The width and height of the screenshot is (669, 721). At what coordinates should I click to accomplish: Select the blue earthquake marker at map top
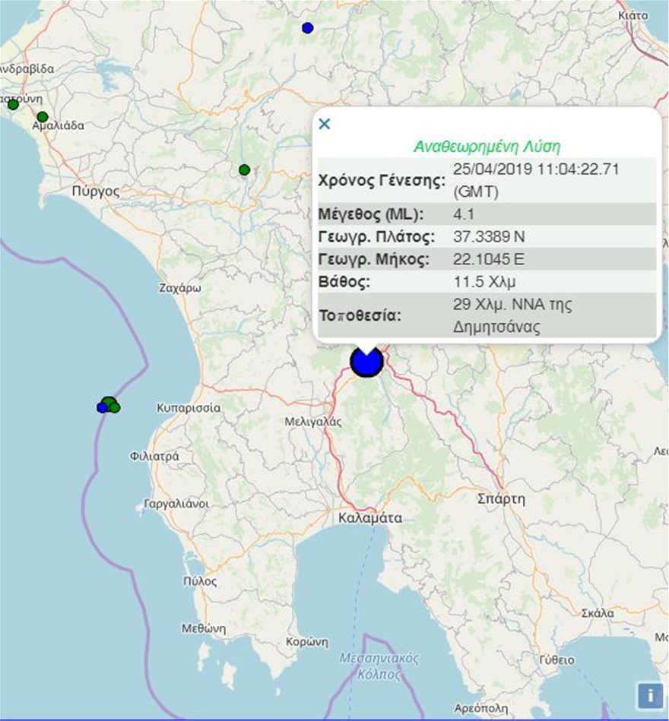point(307,28)
